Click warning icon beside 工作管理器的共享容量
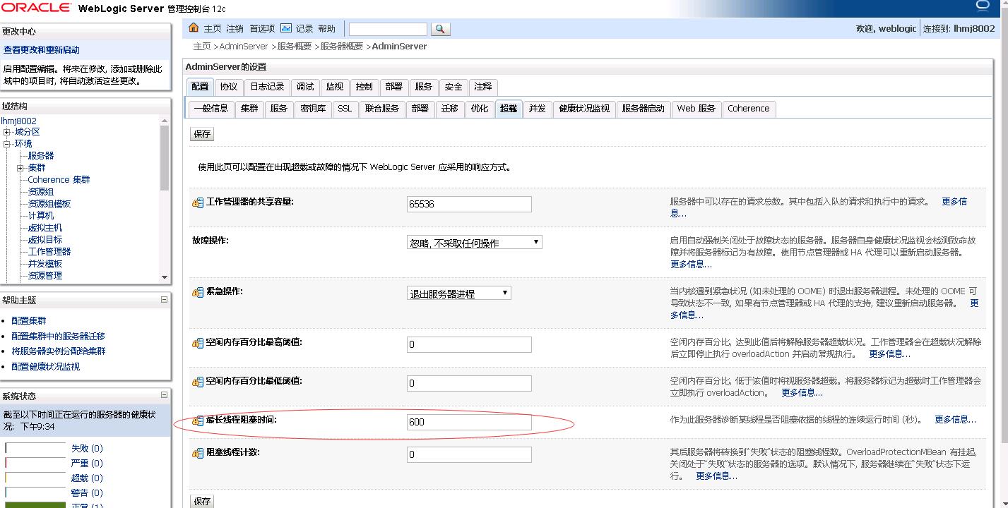1008x508 pixels. 198,202
